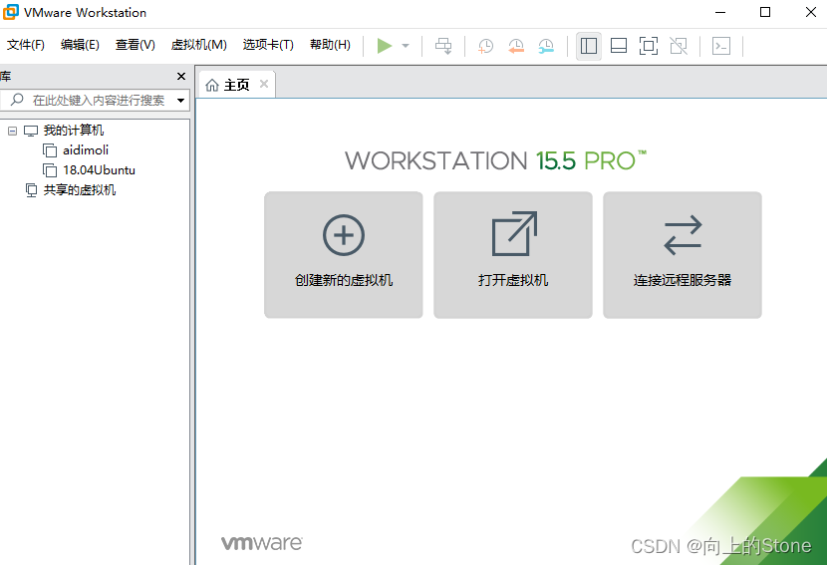Click the send Ctrl+Alt+Del toolbar icon
Image resolution: width=827 pixels, height=565 pixels.
click(x=443, y=46)
